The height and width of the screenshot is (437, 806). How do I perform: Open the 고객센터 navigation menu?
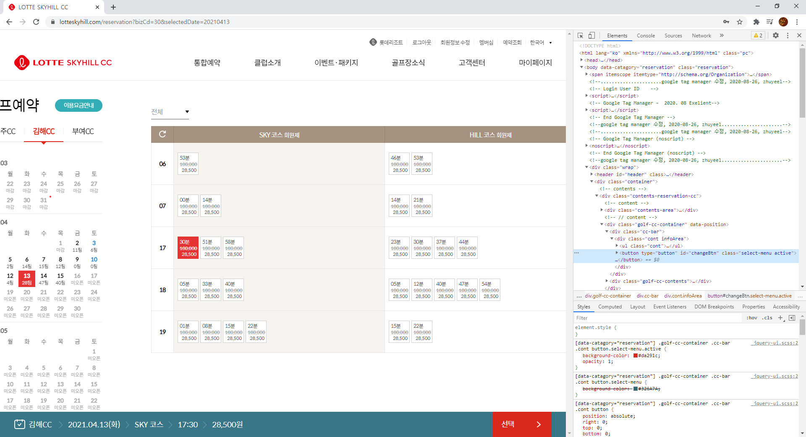472,63
